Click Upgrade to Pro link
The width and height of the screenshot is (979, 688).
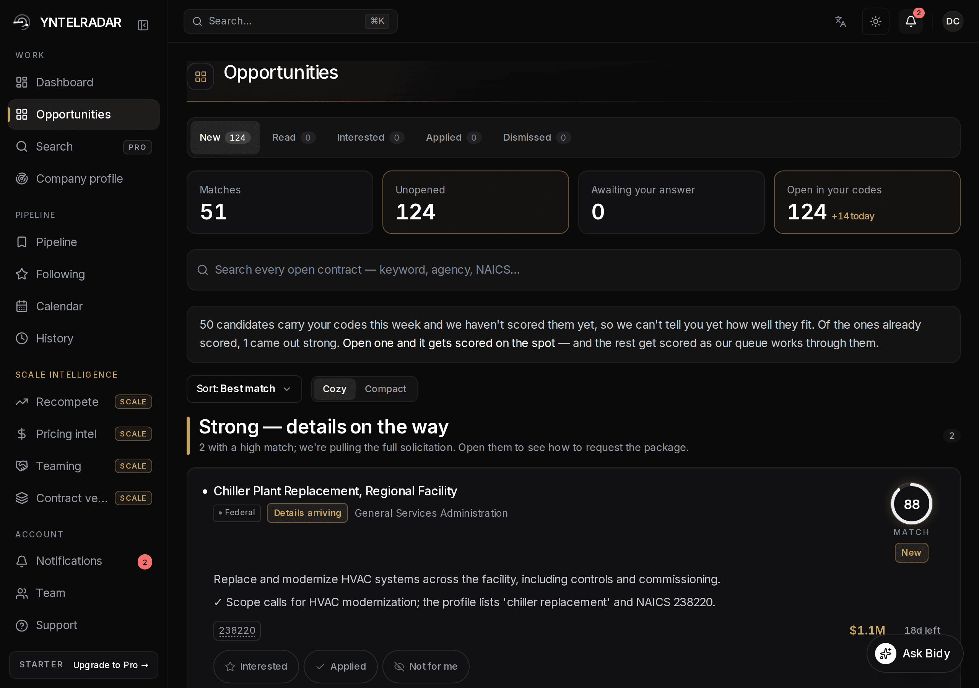(x=111, y=665)
